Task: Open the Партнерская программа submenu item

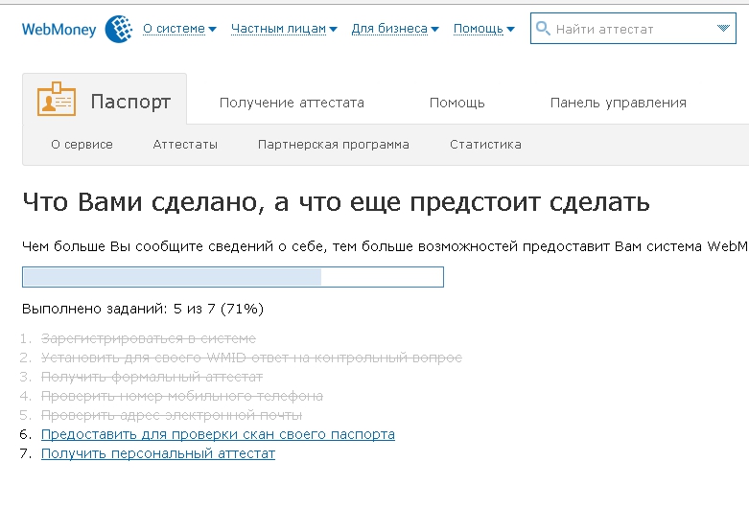Action: point(334,144)
